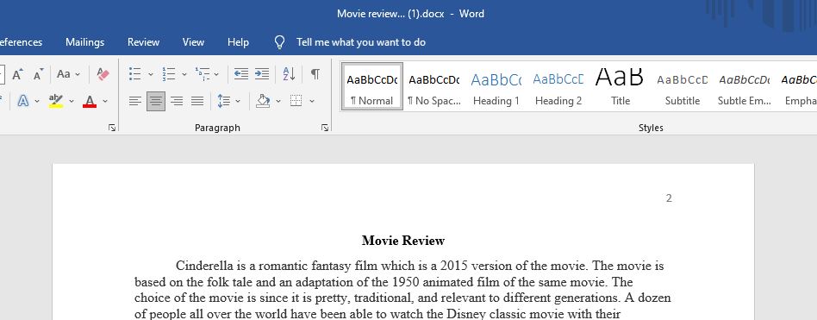Screen dimensions: 817x320
Task: Apply red font color
Action: (90, 101)
